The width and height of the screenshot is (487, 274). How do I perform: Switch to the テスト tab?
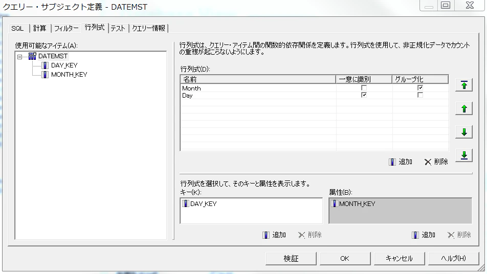(x=118, y=28)
